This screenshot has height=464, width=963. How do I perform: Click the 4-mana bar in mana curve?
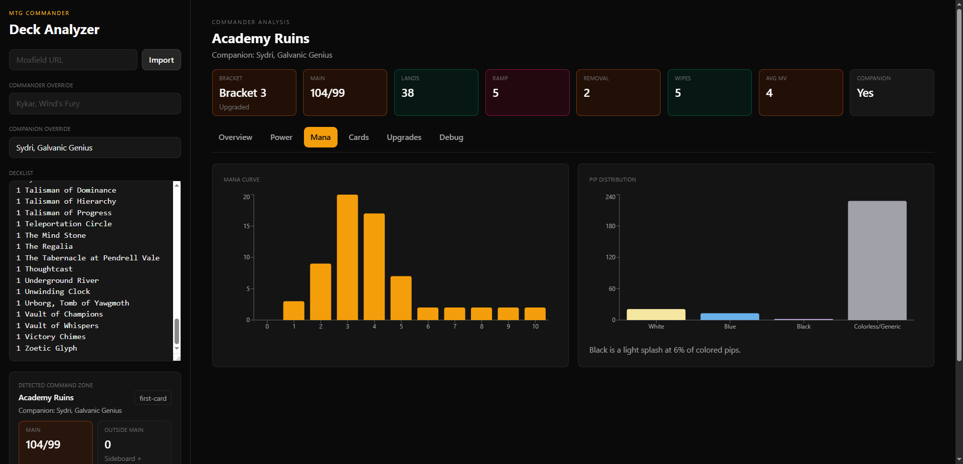(374, 266)
